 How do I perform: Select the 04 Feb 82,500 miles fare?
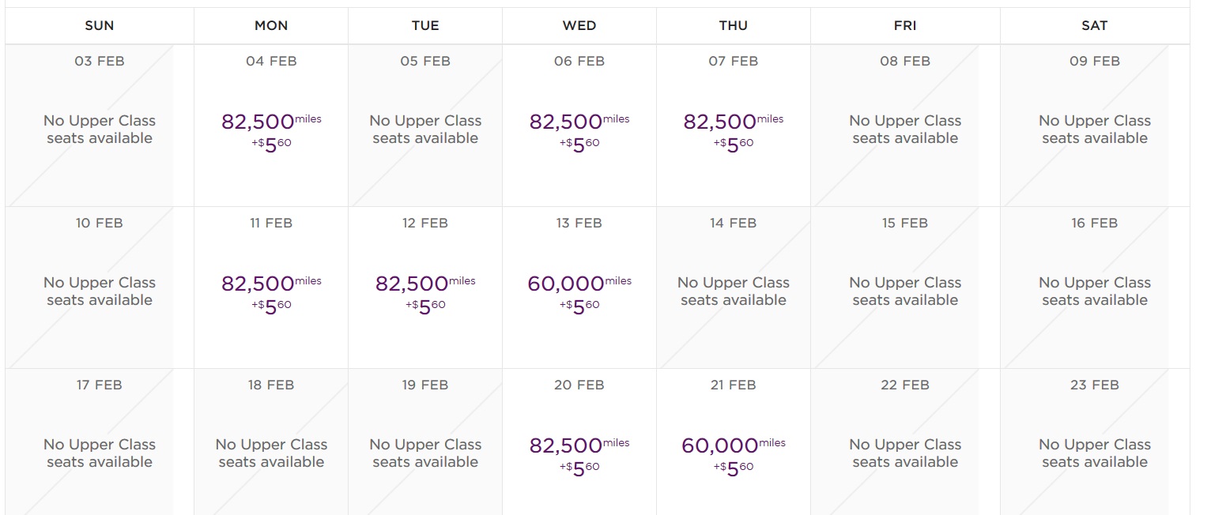pyautogui.click(x=271, y=132)
